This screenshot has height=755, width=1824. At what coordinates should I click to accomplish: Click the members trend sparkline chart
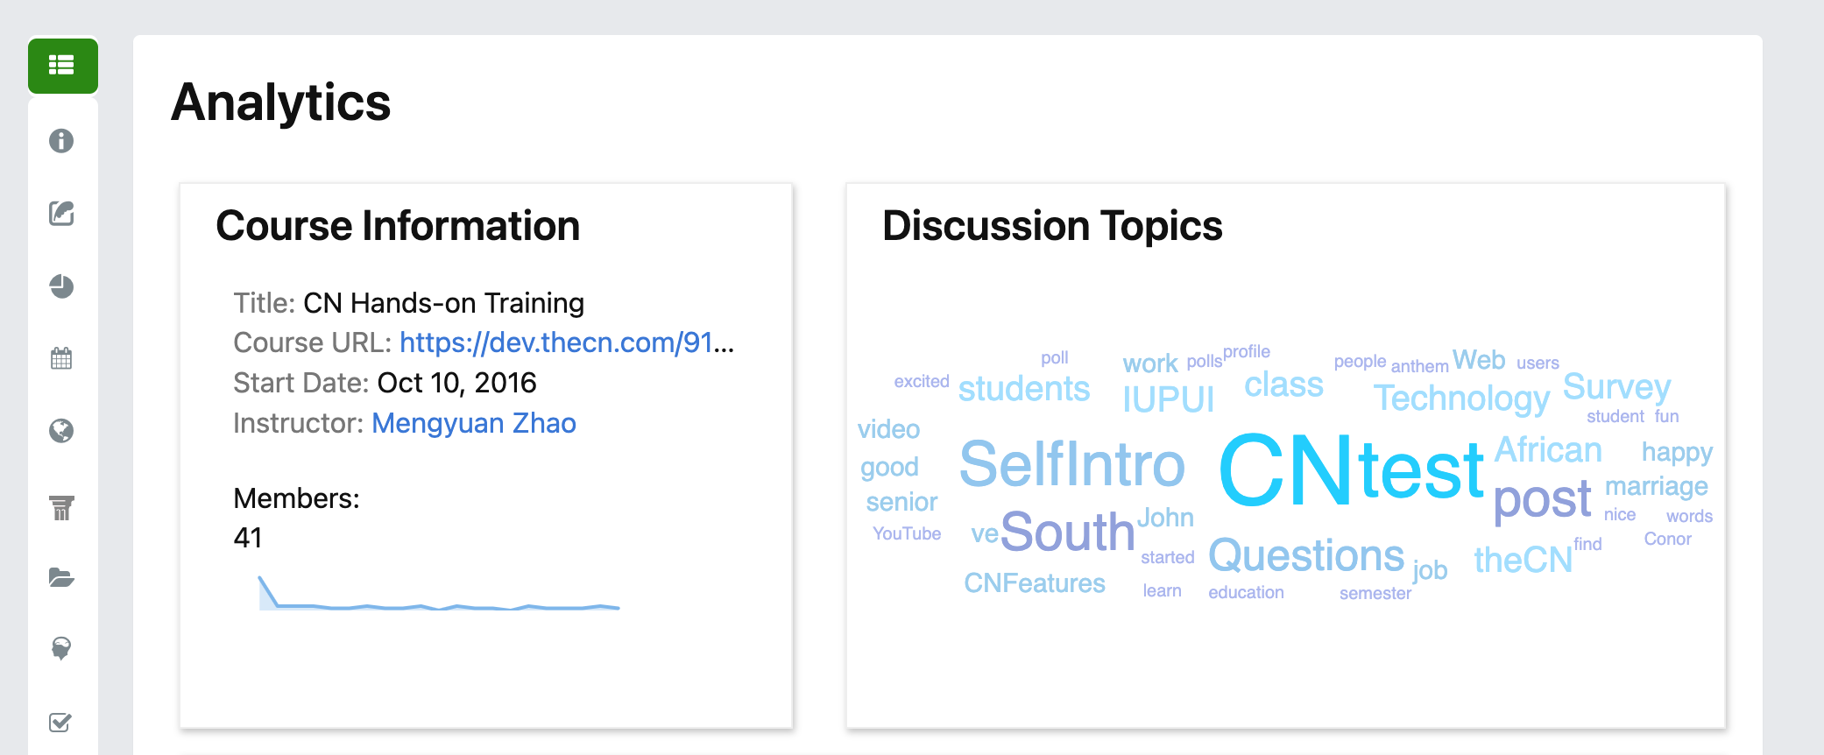coord(439,593)
